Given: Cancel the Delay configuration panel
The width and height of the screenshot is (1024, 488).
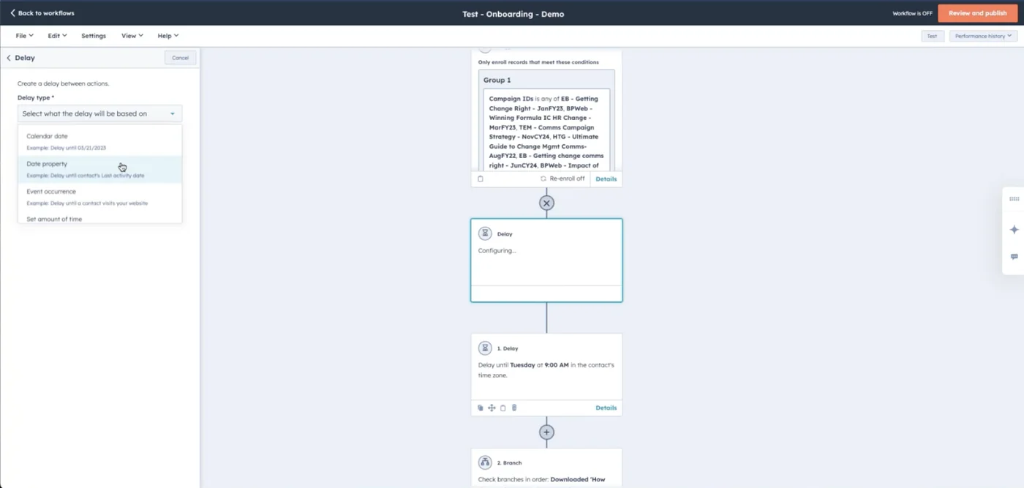Looking at the screenshot, I should [180, 58].
